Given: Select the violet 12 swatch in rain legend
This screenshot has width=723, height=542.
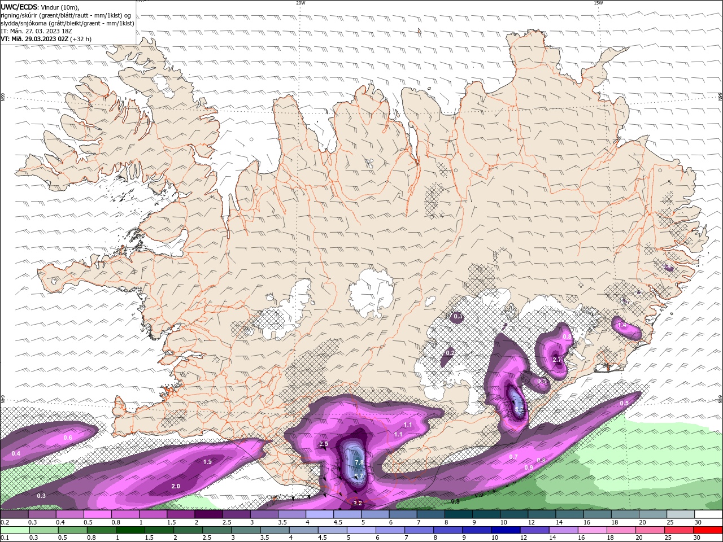Looking at the screenshot, I should (534, 530).
